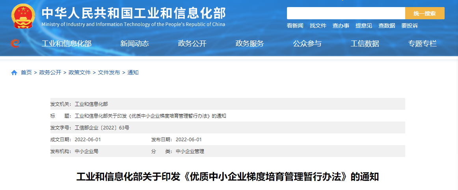Click the red swirl icon in navigation bar
Viewport: 458px width, 190px height.
point(15,43)
